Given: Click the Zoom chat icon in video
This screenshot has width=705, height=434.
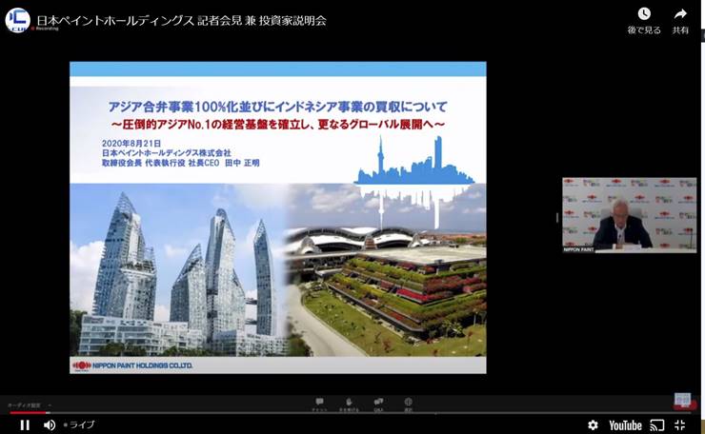Looking at the screenshot, I should 319,404.
